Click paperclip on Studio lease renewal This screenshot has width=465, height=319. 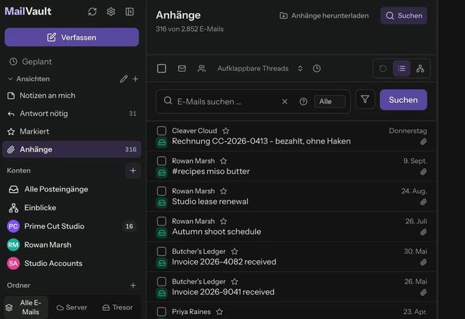pos(424,202)
